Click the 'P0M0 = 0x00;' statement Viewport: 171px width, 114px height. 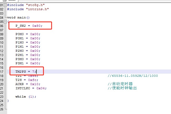tap(28, 34)
